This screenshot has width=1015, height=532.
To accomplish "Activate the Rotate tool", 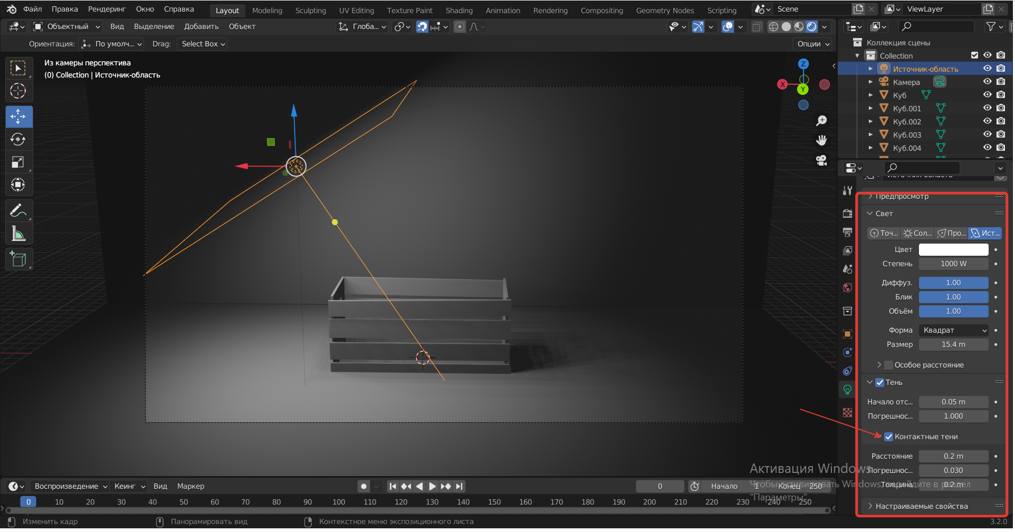I will pyautogui.click(x=18, y=139).
